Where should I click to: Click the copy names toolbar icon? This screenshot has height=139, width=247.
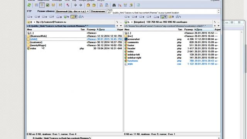[x=131, y=5]
